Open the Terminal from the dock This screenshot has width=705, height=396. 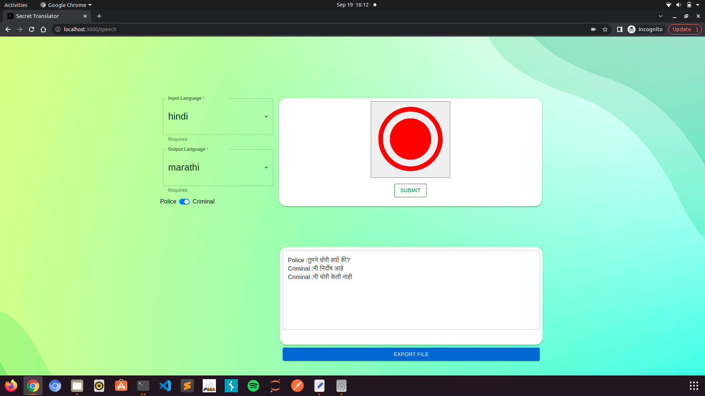coord(143,386)
